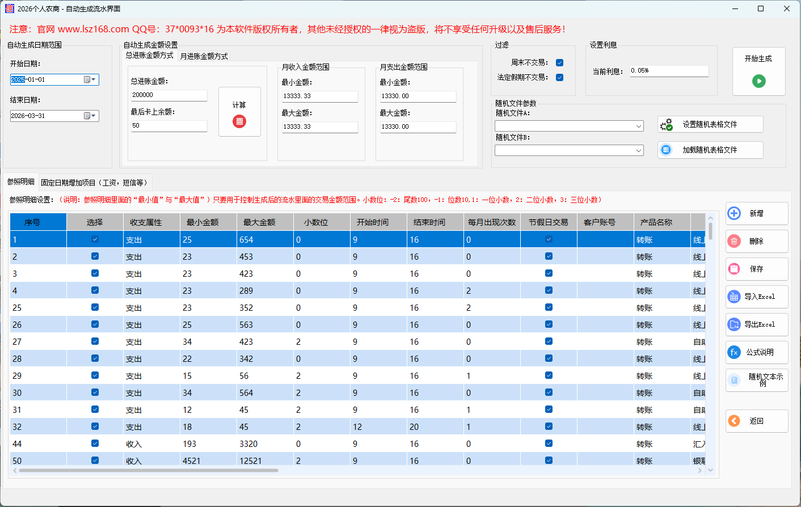Click the orange back arrow icon on 返回
801x507 pixels.
coord(733,421)
